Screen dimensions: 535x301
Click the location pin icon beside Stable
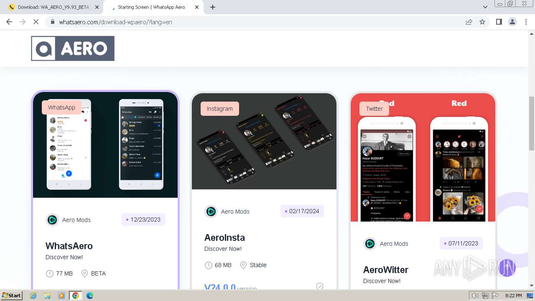243,265
